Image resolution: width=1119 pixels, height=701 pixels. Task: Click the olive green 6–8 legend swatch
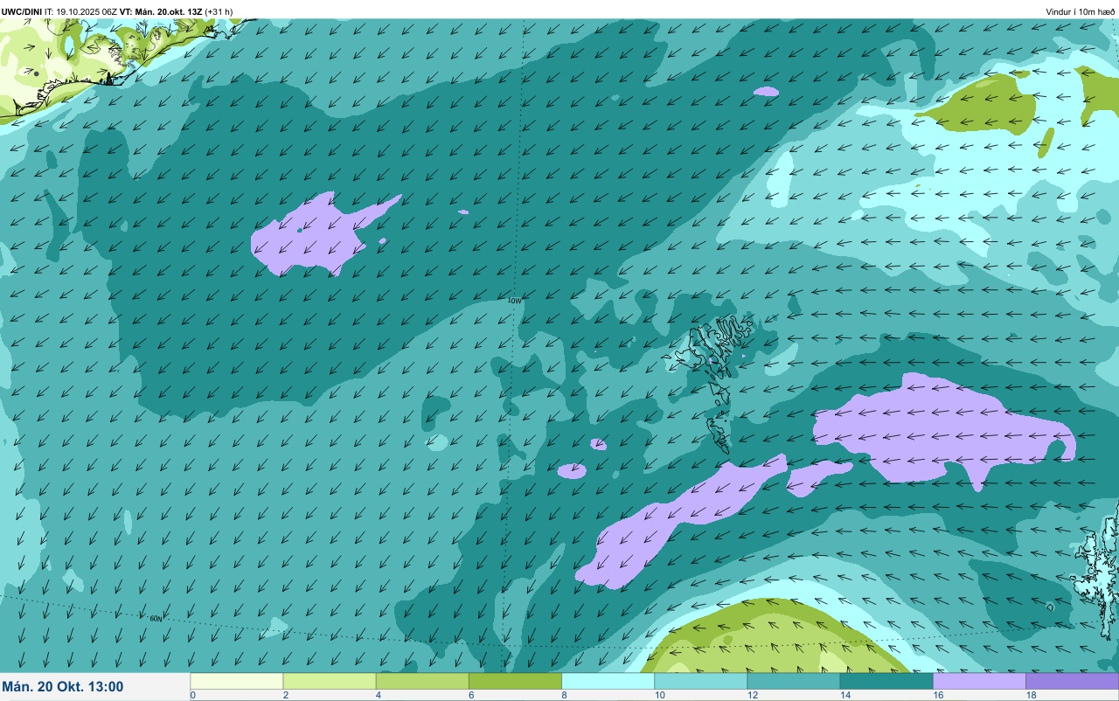click(515, 681)
